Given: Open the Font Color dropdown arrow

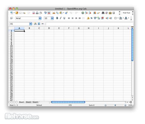Looking at the screenshot, I should pos(128,18).
